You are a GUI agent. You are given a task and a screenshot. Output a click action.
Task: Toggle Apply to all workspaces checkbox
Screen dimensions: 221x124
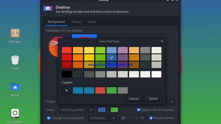tap(138, 110)
